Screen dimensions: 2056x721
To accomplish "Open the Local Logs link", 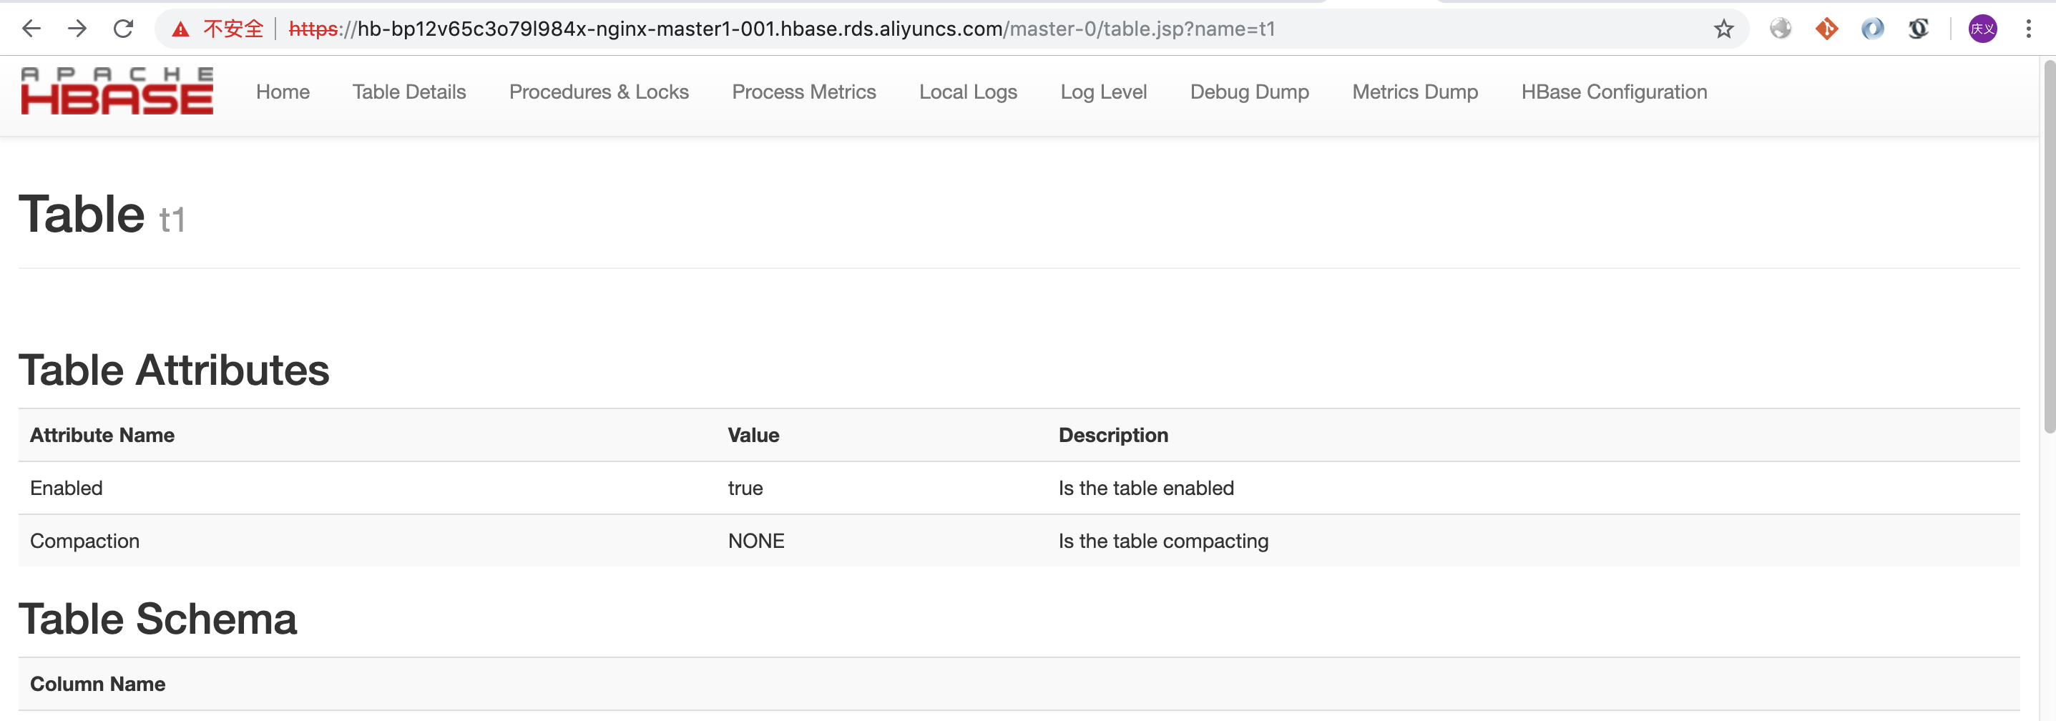I will point(967,92).
